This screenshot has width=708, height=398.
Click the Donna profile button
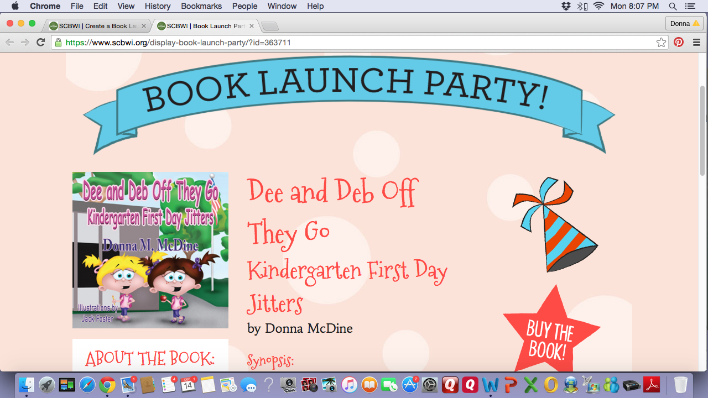[684, 24]
